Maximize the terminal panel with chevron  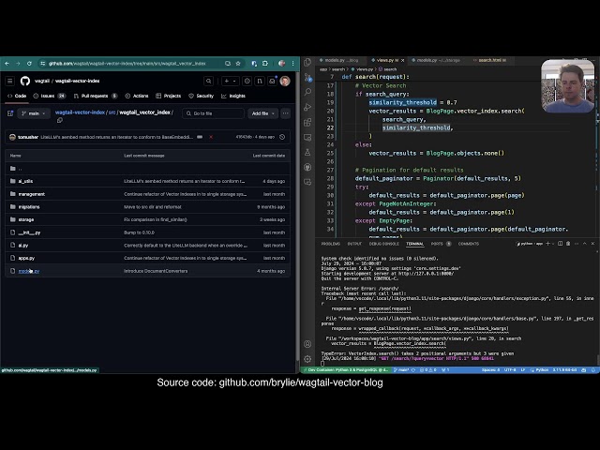point(585,244)
